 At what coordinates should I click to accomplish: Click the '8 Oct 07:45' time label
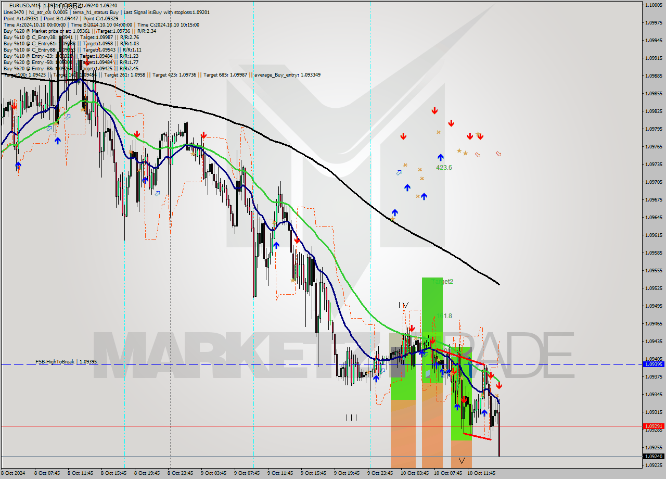[x=48, y=473]
